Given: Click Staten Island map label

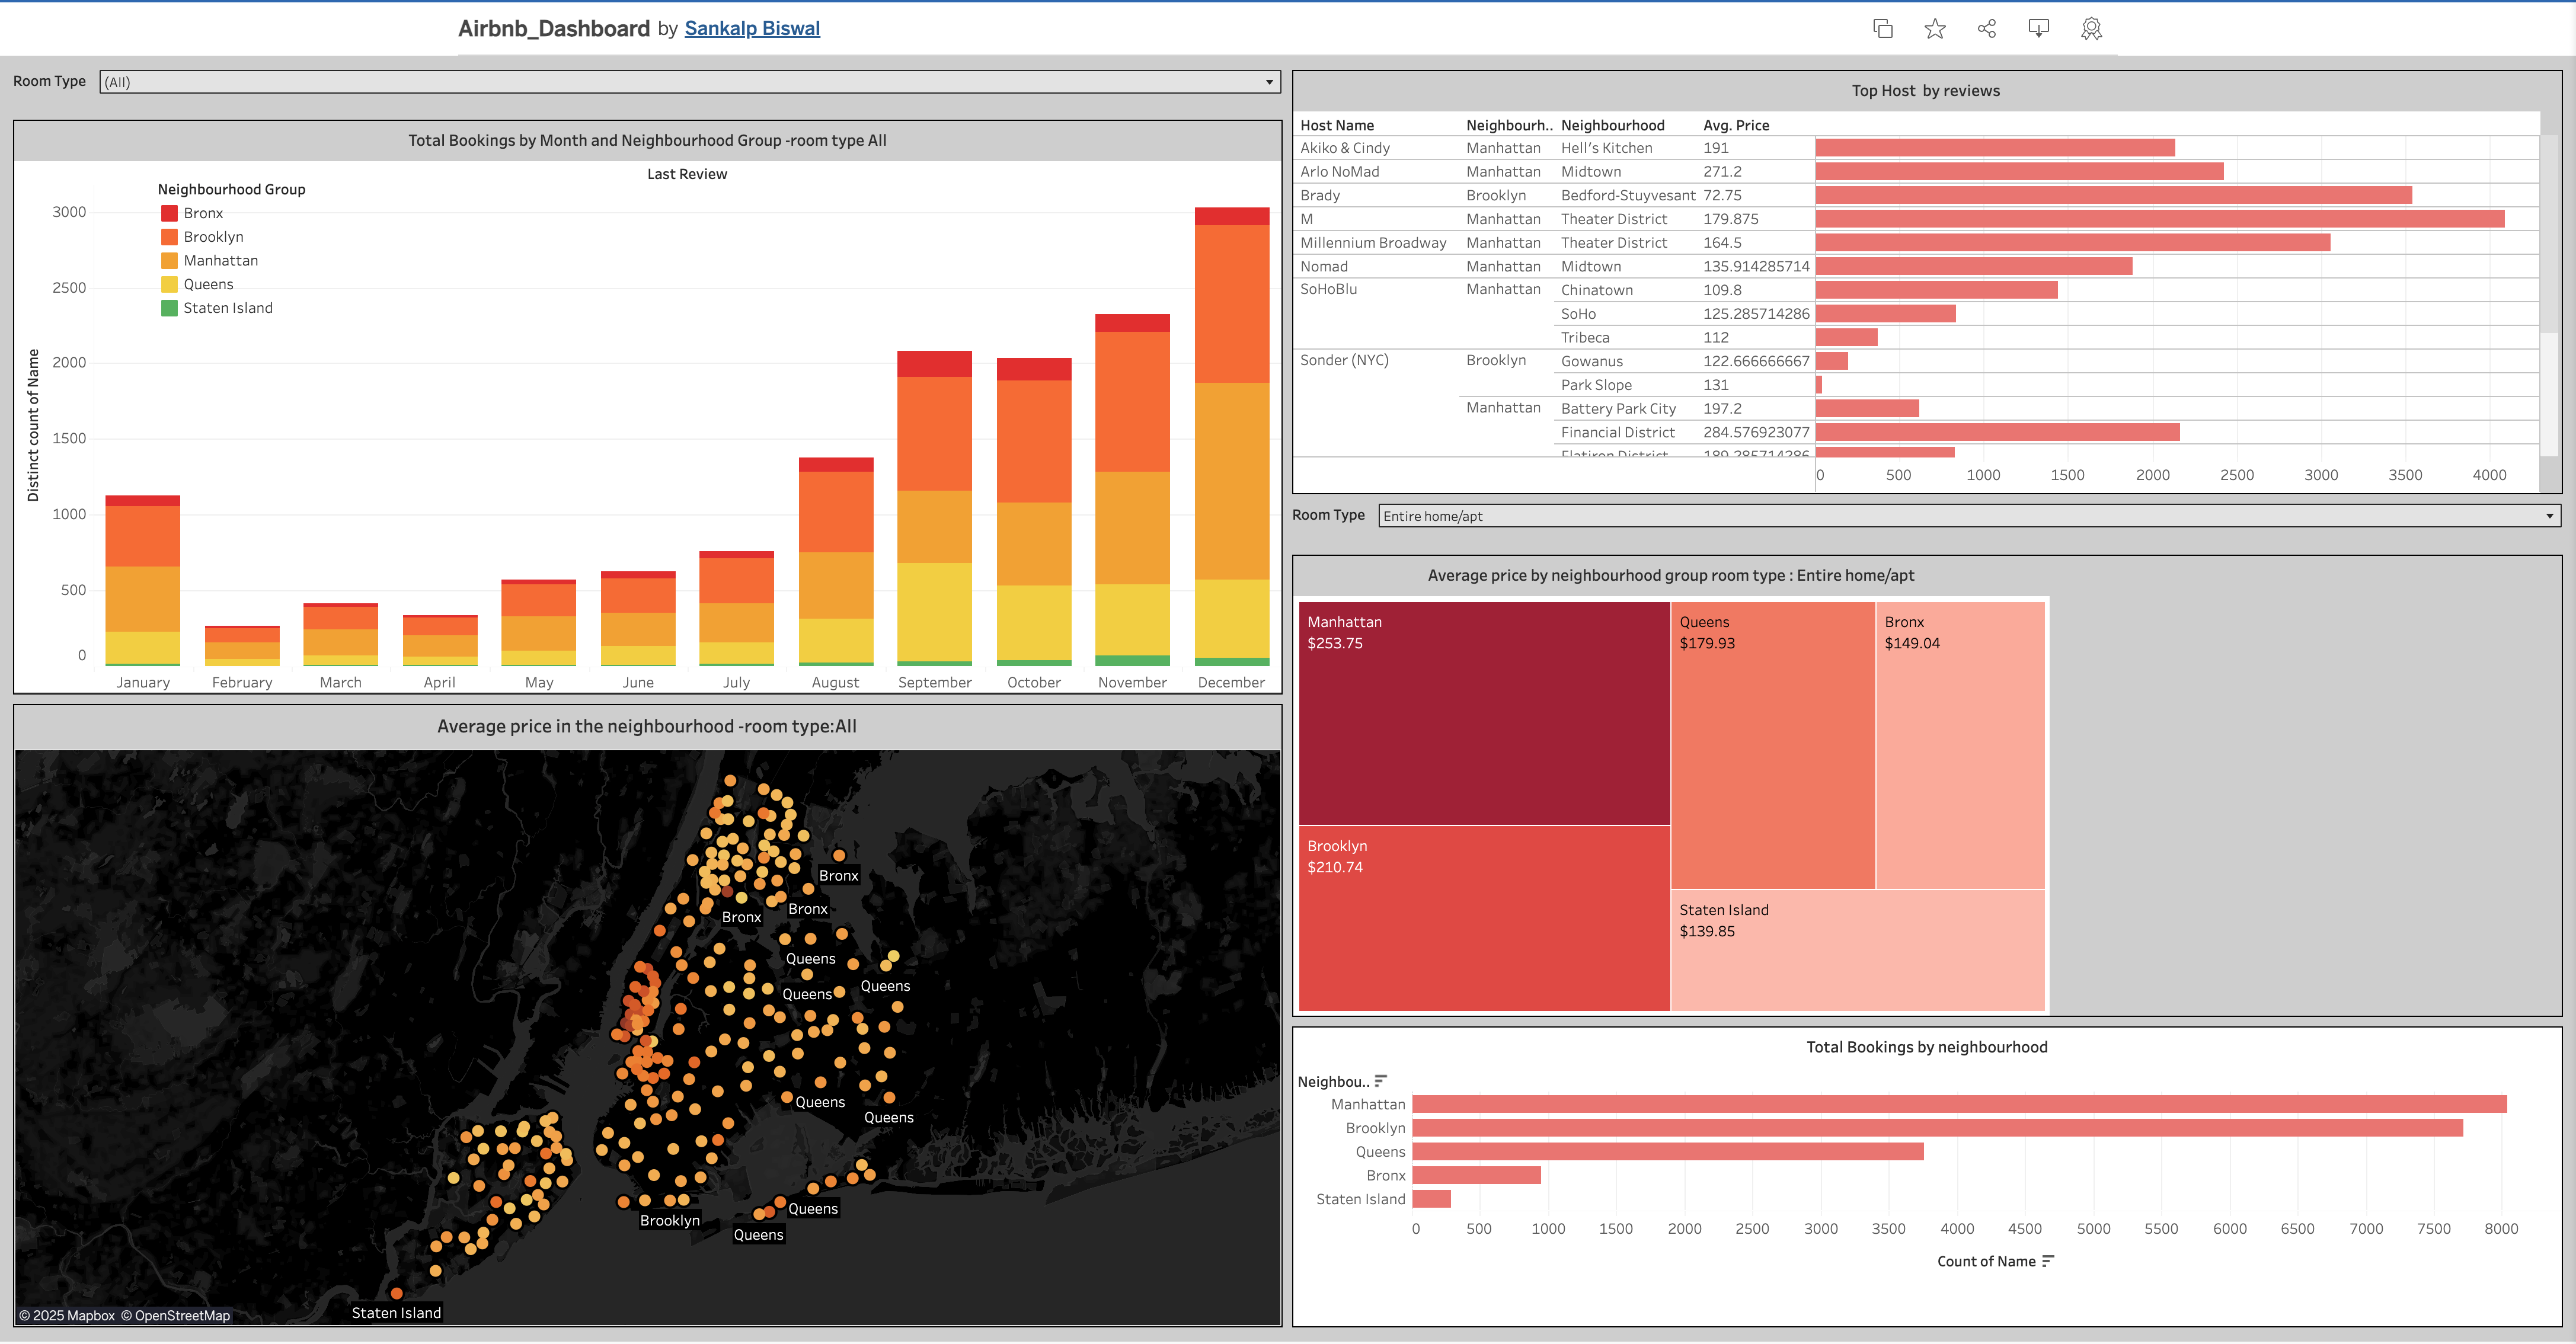Looking at the screenshot, I should pyautogui.click(x=396, y=1313).
